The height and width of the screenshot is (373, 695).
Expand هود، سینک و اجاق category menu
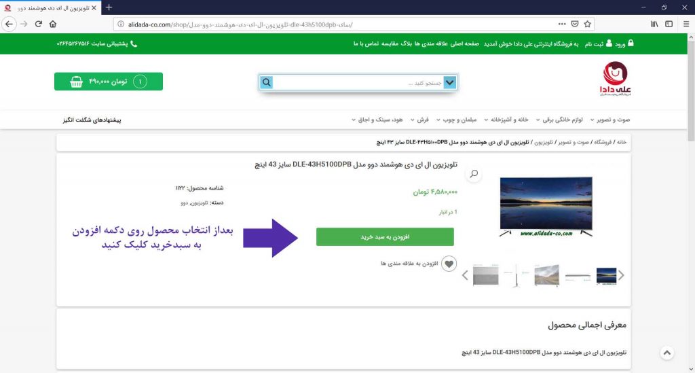(x=377, y=120)
